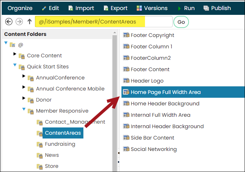Select the Side Bar Content item
The height and width of the screenshot is (172, 245).
pos(152,138)
